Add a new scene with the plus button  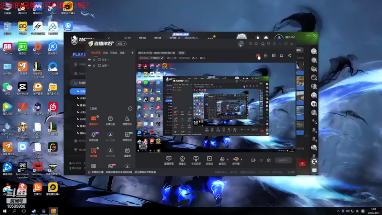click(132, 53)
